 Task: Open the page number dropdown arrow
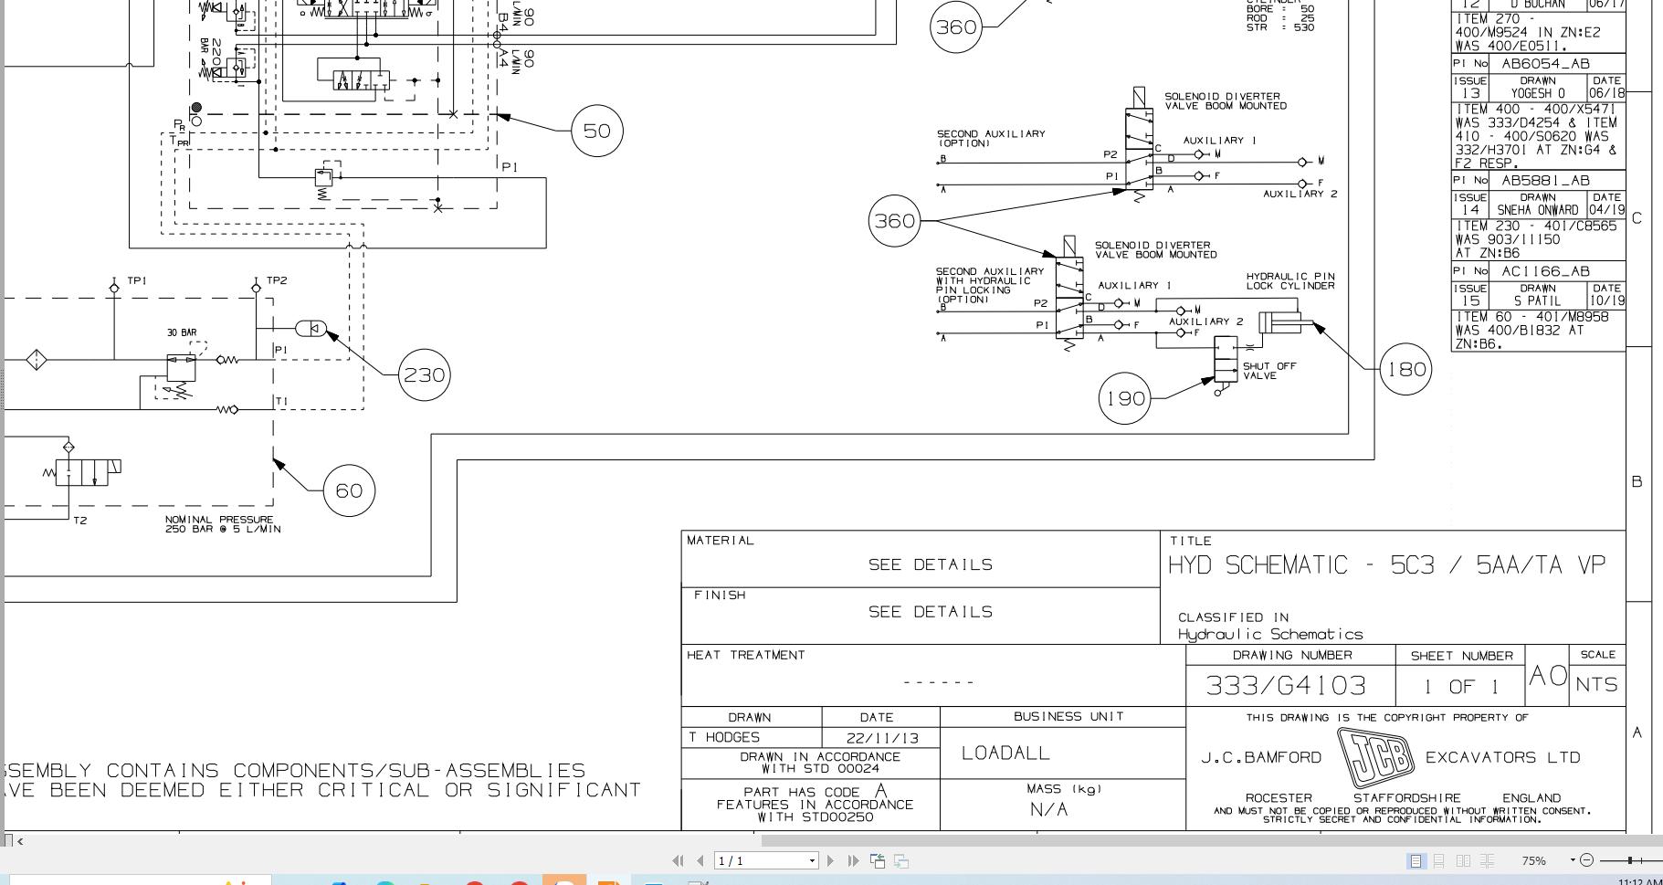[812, 860]
